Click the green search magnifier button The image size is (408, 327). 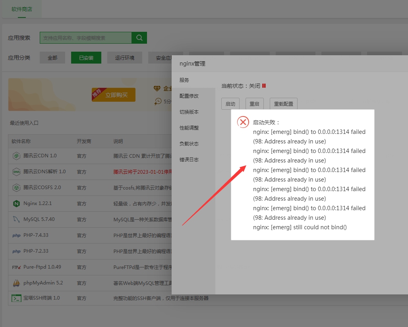139,38
